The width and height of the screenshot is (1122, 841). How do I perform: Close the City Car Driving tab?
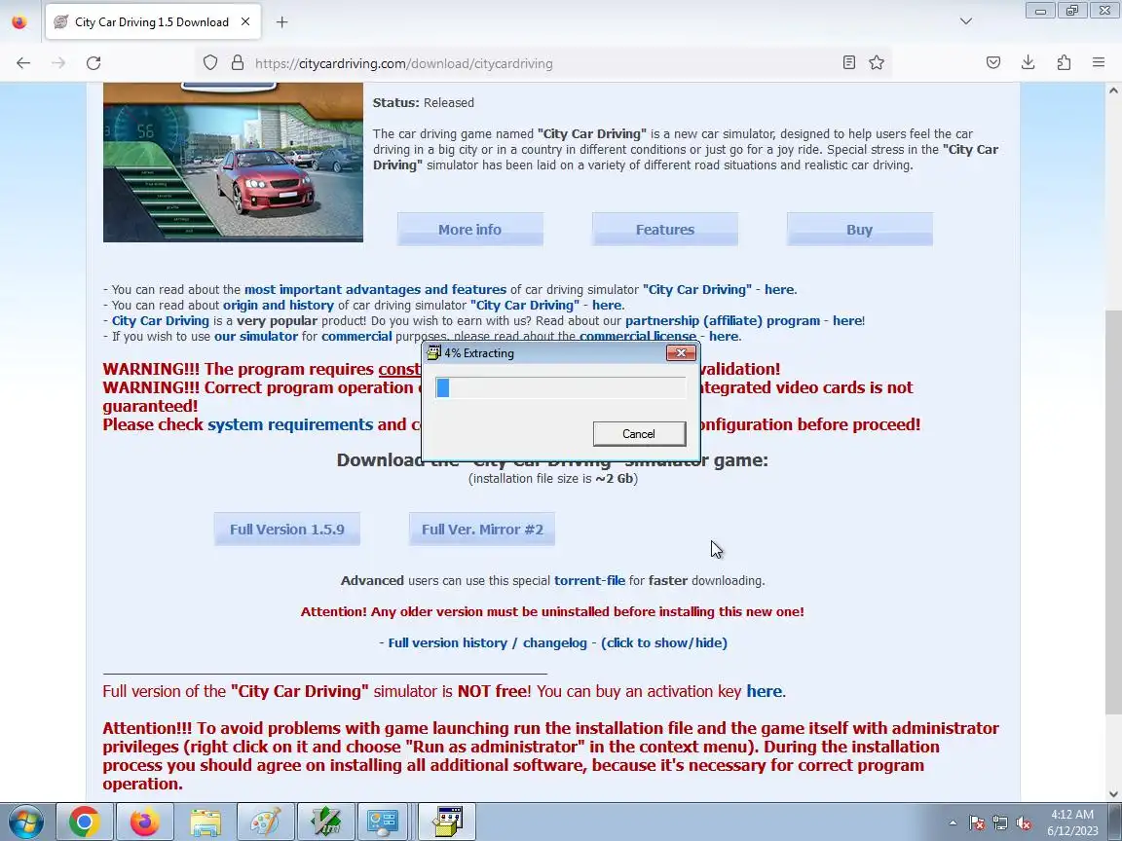[x=245, y=22]
